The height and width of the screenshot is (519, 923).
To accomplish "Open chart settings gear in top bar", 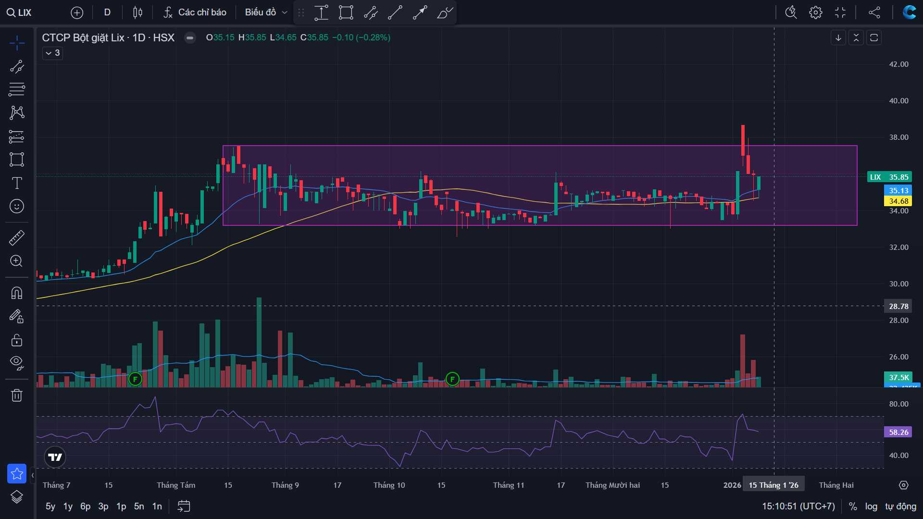I will [815, 12].
